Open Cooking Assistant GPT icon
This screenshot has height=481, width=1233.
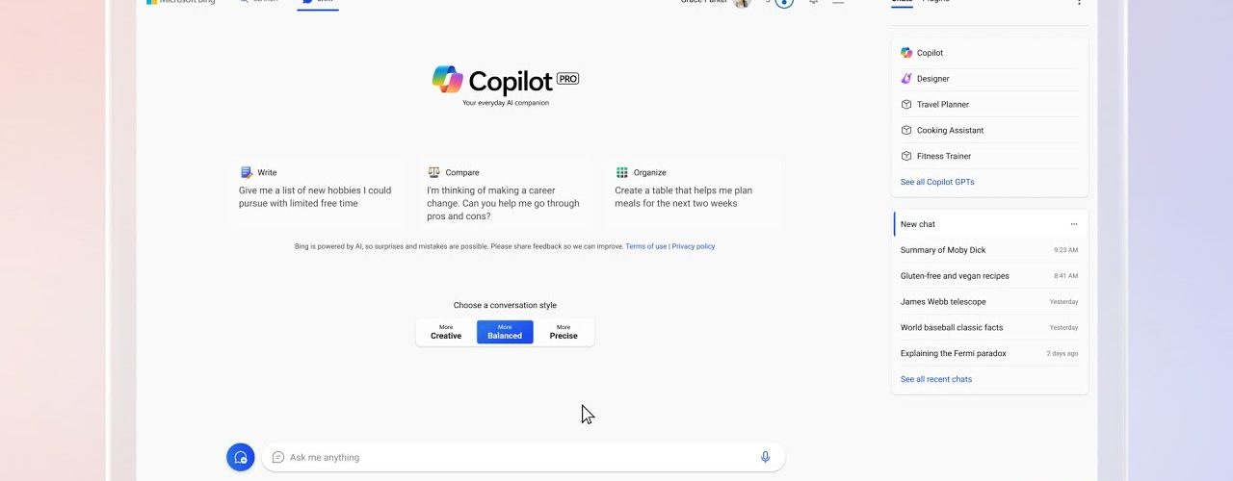pos(906,131)
